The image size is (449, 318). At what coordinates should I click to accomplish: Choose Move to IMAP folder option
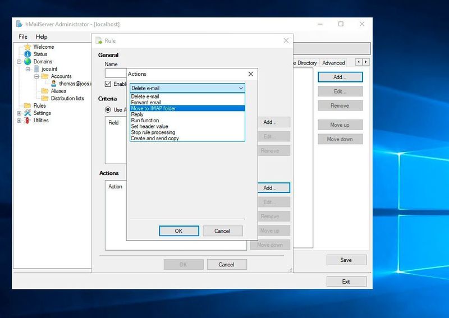[x=187, y=108]
